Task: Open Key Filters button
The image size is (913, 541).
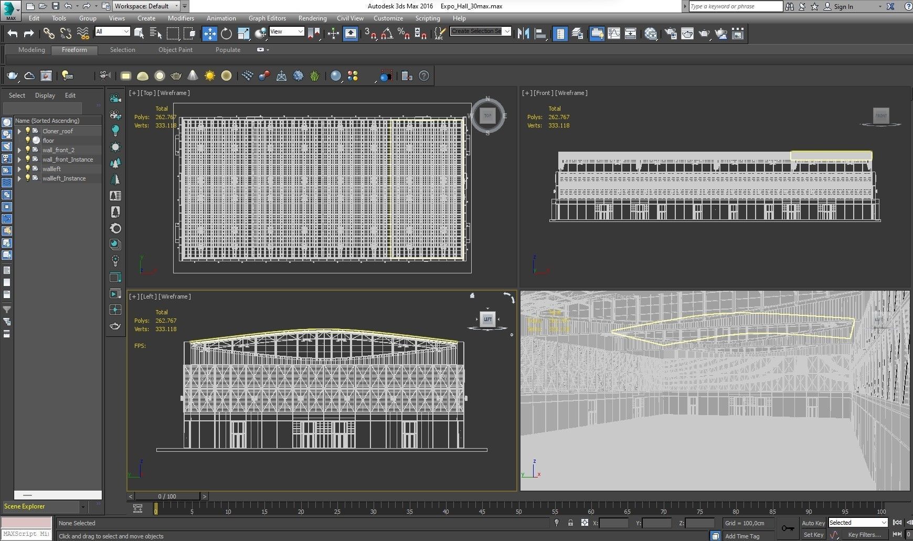Action: (x=864, y=535)
